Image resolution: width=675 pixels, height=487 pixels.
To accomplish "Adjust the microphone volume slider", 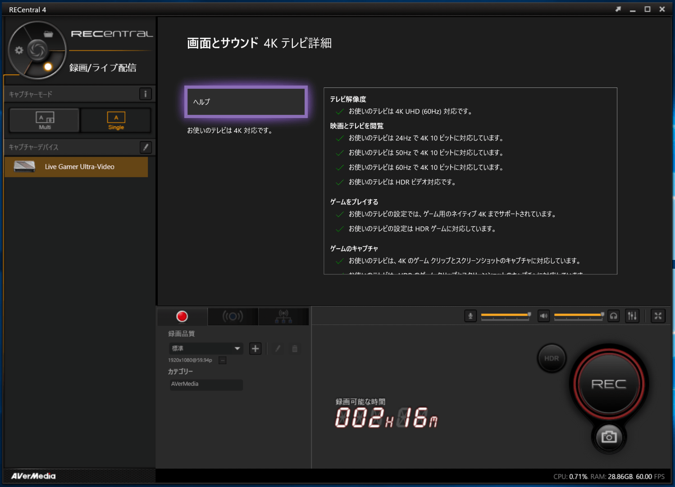I will pyautogui.click(x=506, y=316).
